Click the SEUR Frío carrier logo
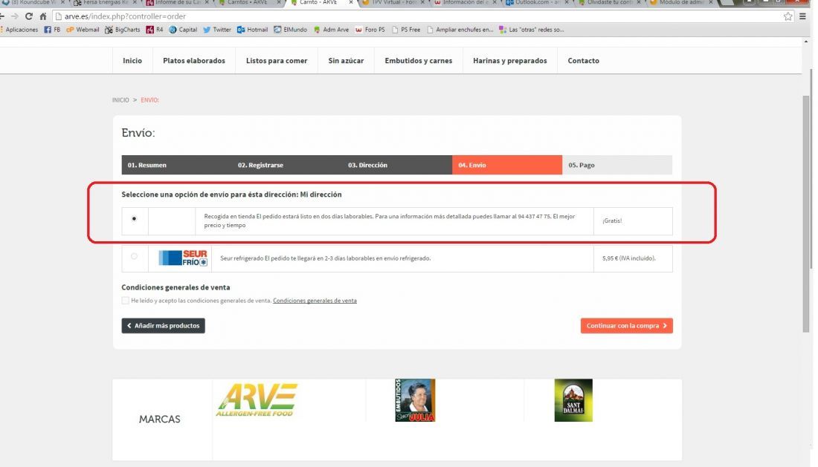Viewport: 818px width, 467px height. 183,258
